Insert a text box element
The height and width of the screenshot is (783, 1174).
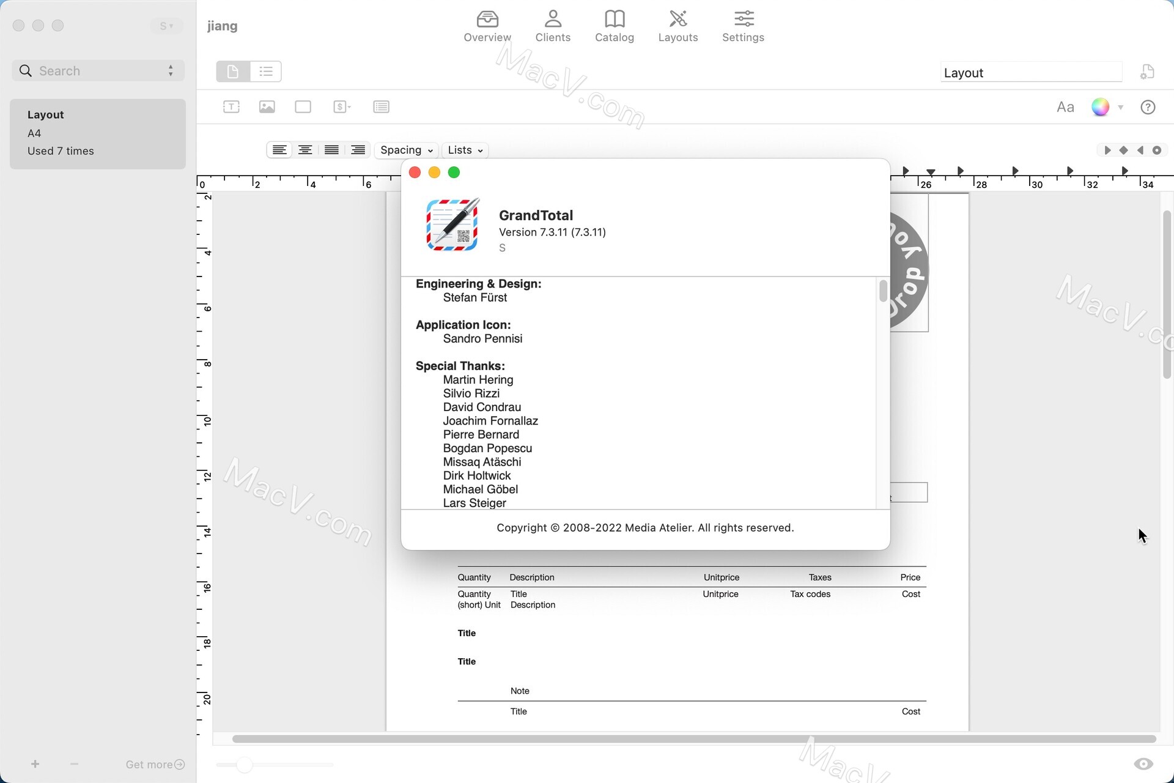tap(231, 106)
